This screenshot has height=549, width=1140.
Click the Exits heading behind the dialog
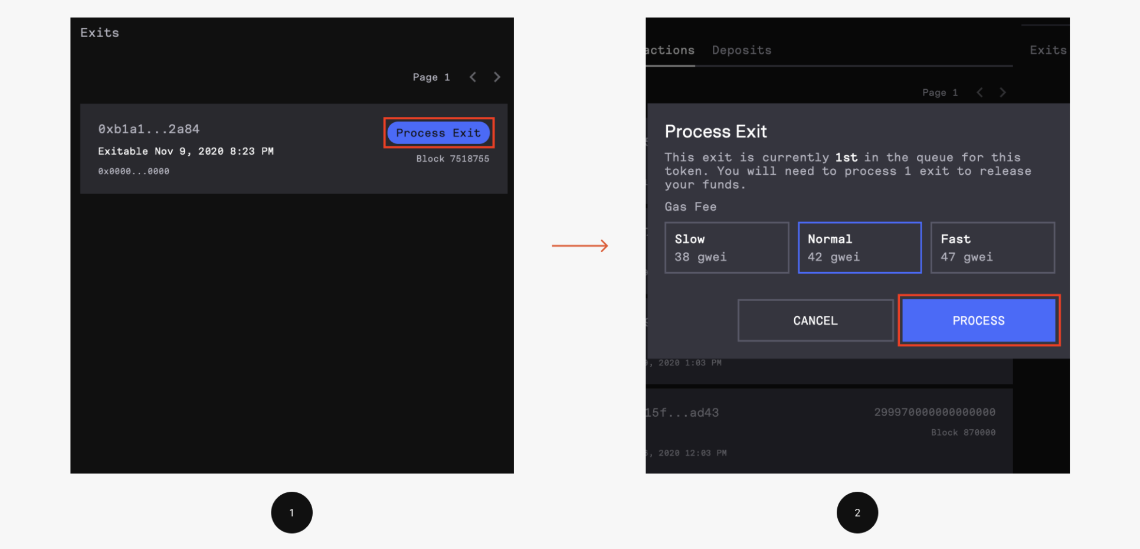click(1049, 50)
